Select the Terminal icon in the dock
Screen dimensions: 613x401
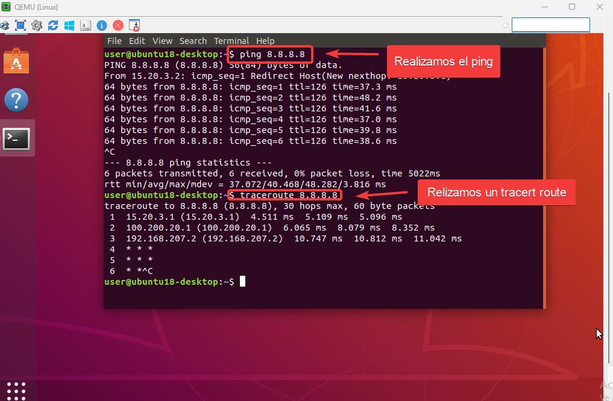click(16, 138)
